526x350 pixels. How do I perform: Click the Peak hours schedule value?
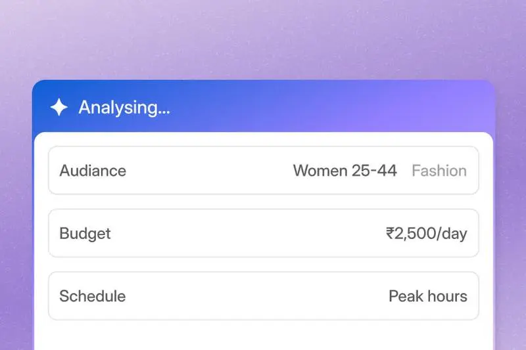428,296
